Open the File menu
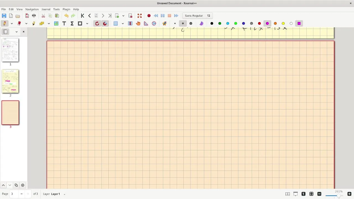354x199 pixels. (4, 9)
